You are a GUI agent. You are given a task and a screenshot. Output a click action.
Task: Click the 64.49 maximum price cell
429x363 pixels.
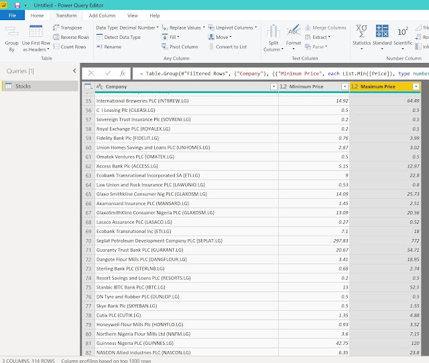[x=385, y=101]
